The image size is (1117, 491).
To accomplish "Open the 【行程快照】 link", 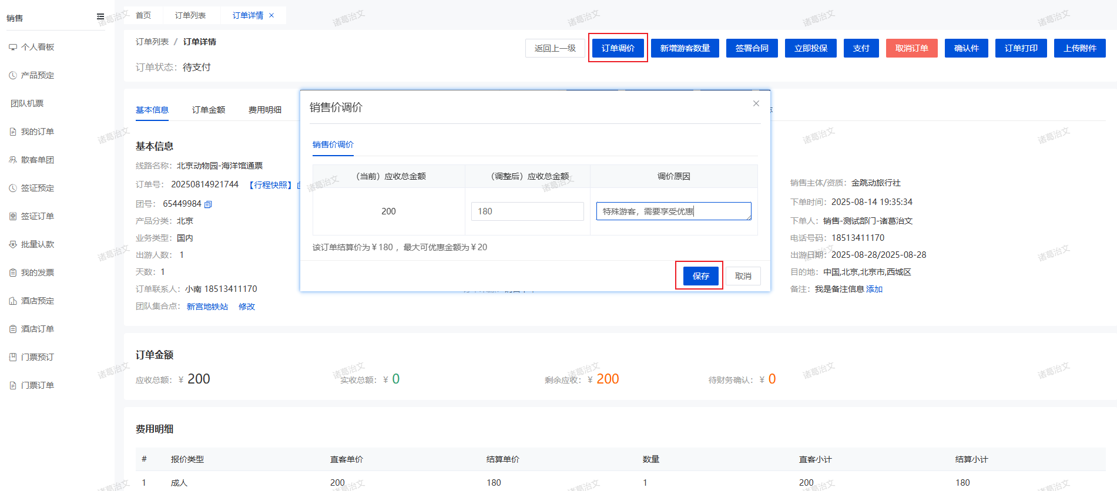I will [x=270, y=185].
